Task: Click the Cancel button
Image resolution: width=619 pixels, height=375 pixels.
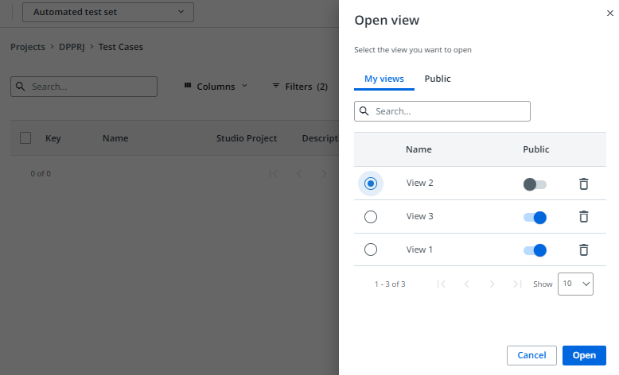Action: pos(531,355)
